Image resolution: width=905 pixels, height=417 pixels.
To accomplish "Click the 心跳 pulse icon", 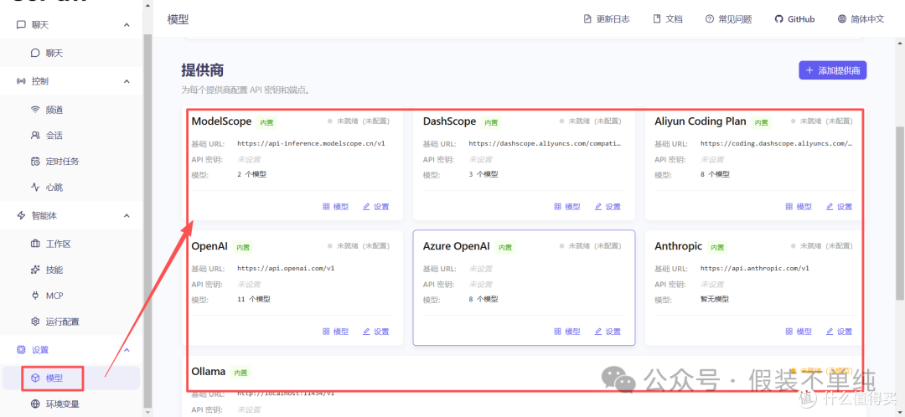I will click(x=34, y=187).
